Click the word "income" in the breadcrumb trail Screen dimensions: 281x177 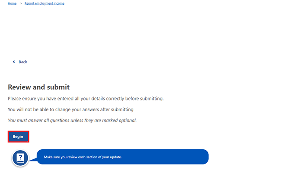point(59,3)
